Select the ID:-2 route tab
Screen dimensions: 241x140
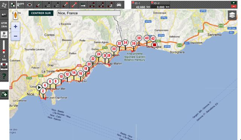tap(160, 5)
